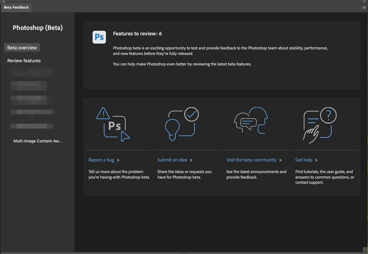The width and height of the screenshot is (368, 254).
Task: Click the 'See the latest announcements' description
Action: (x=256, y=175)
